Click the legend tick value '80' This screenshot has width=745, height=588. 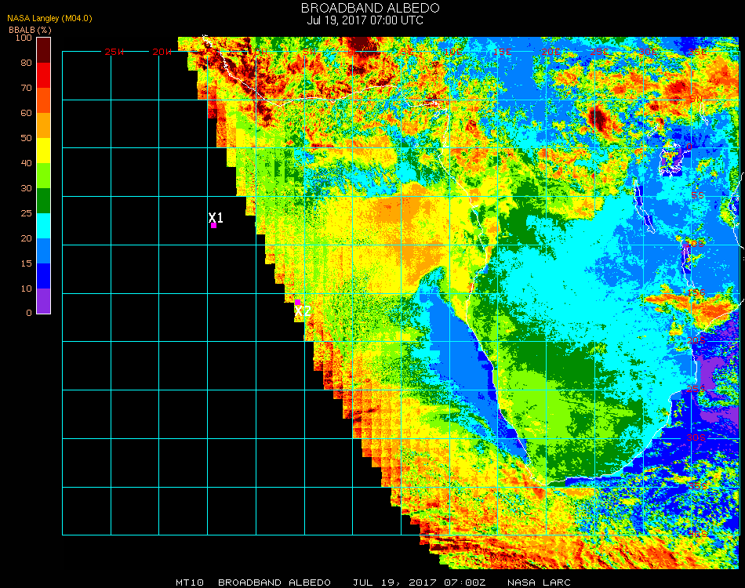click(26, 63)
